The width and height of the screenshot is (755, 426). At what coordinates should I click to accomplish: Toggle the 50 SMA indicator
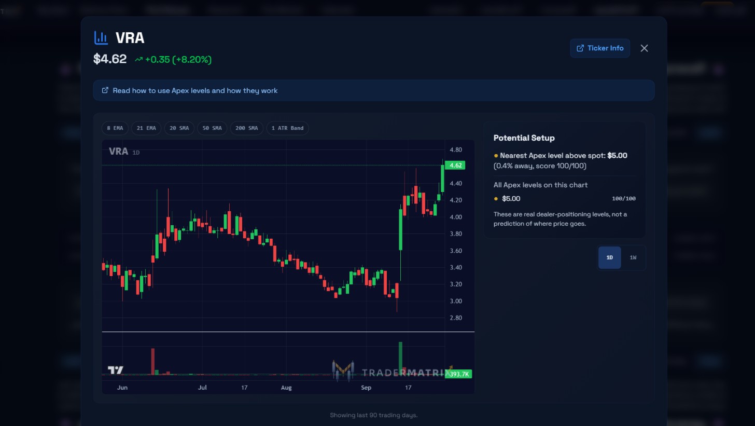pos(212,128)
